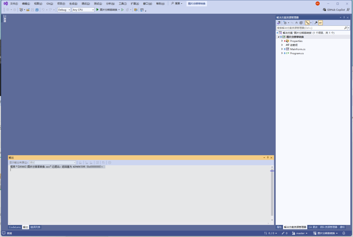
Task: Click the Visual Studio logo icon
Action: [6, 4]
